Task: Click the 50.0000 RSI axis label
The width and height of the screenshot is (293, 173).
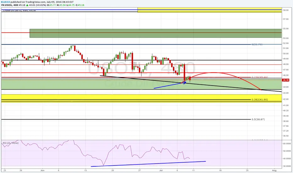Action: (x=287, y=151)
